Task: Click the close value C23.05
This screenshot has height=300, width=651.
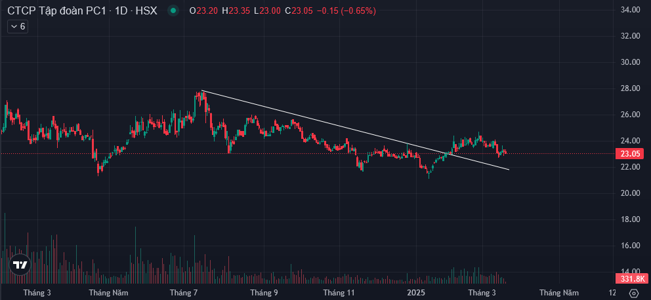Action: coord(299,11)
